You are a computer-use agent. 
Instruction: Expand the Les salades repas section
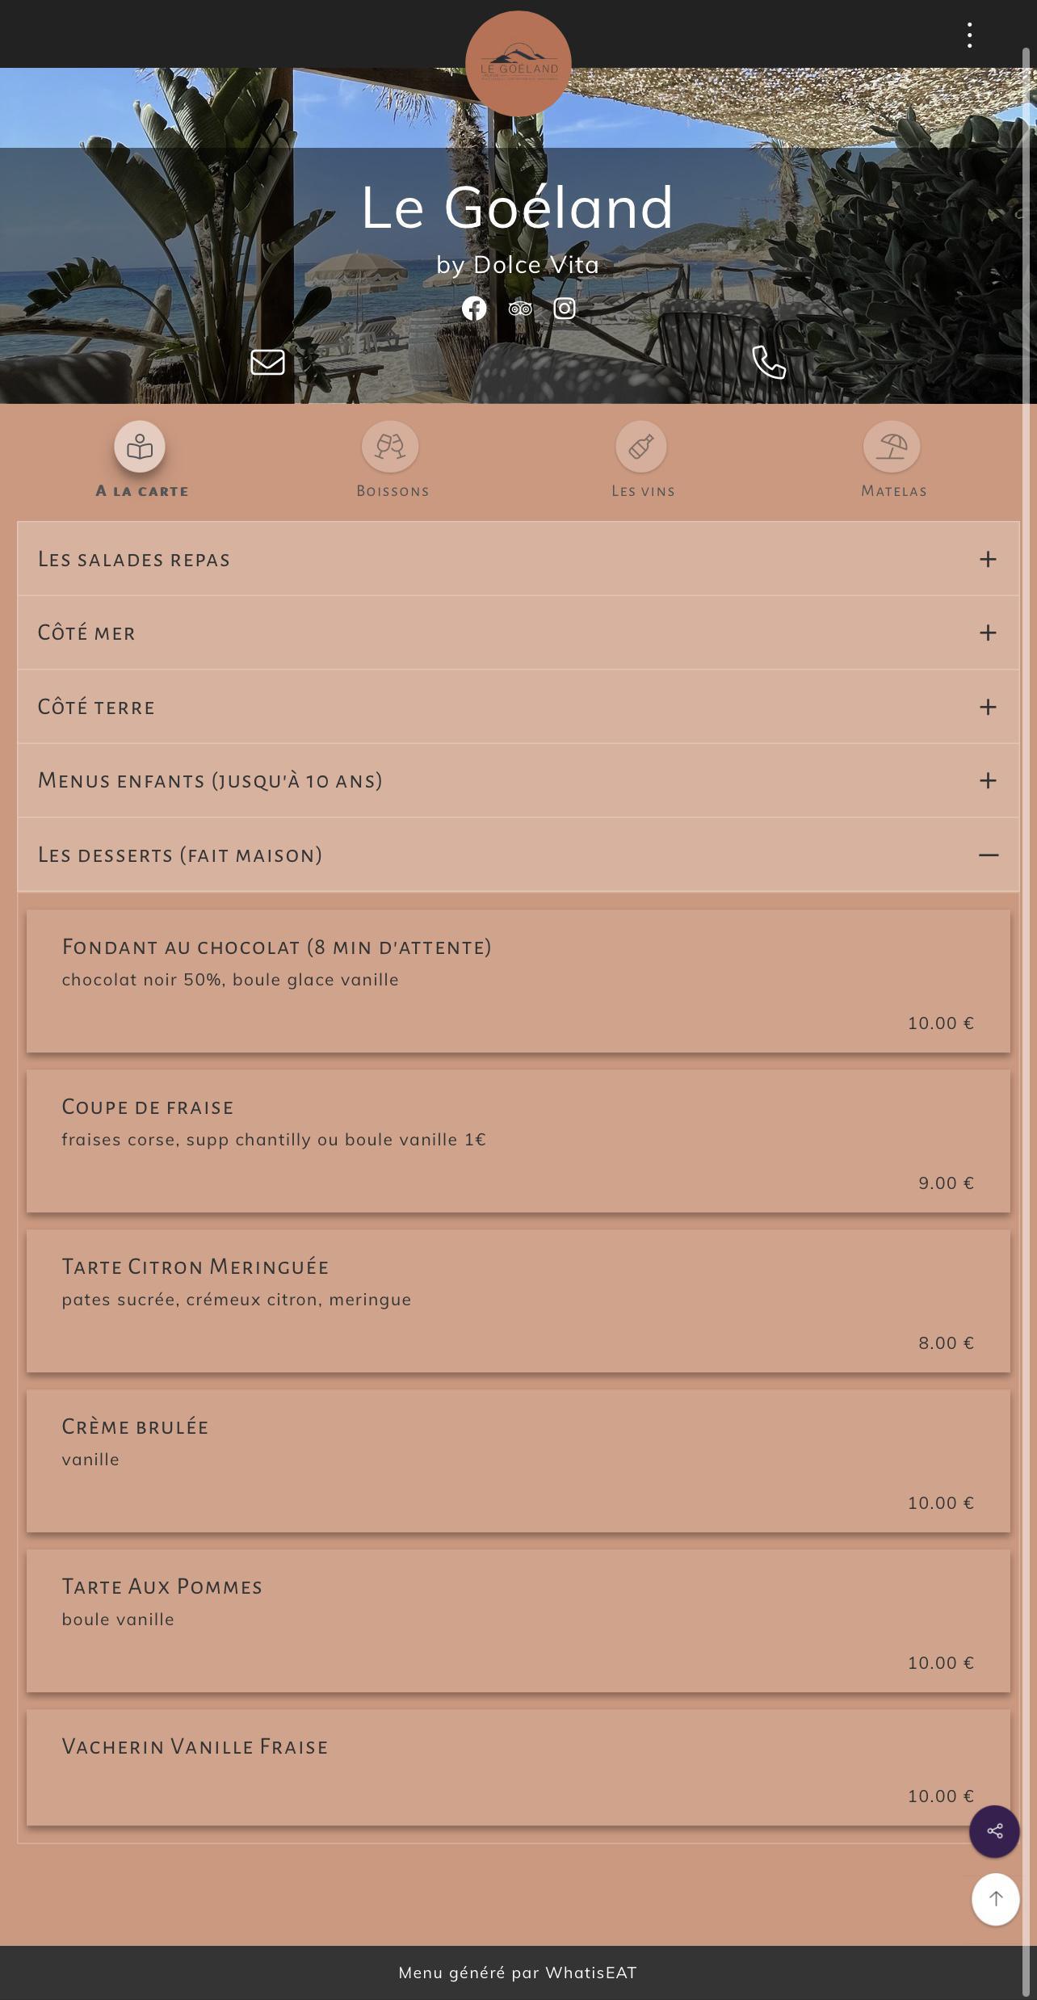[x=518, y=559]
